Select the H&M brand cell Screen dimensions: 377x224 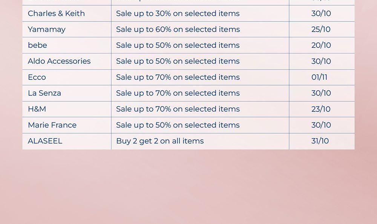point(37,109)
